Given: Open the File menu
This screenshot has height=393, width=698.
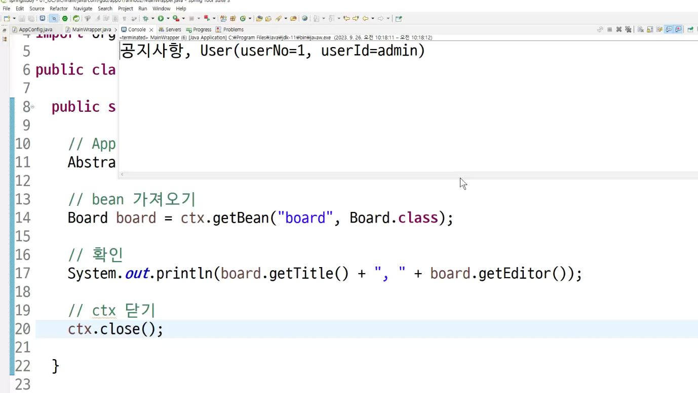Looking at the screenshot, I should click(x=7, y=9).
